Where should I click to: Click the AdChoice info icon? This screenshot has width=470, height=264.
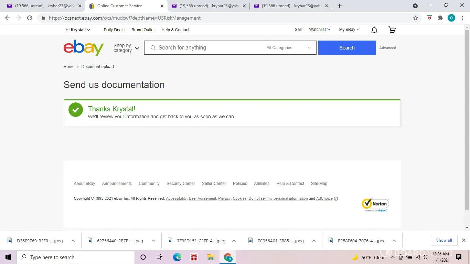[336, 199]
